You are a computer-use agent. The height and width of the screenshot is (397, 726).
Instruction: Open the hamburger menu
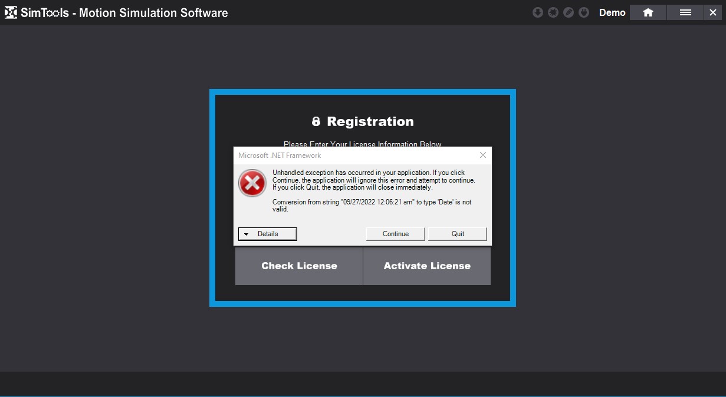685,12
